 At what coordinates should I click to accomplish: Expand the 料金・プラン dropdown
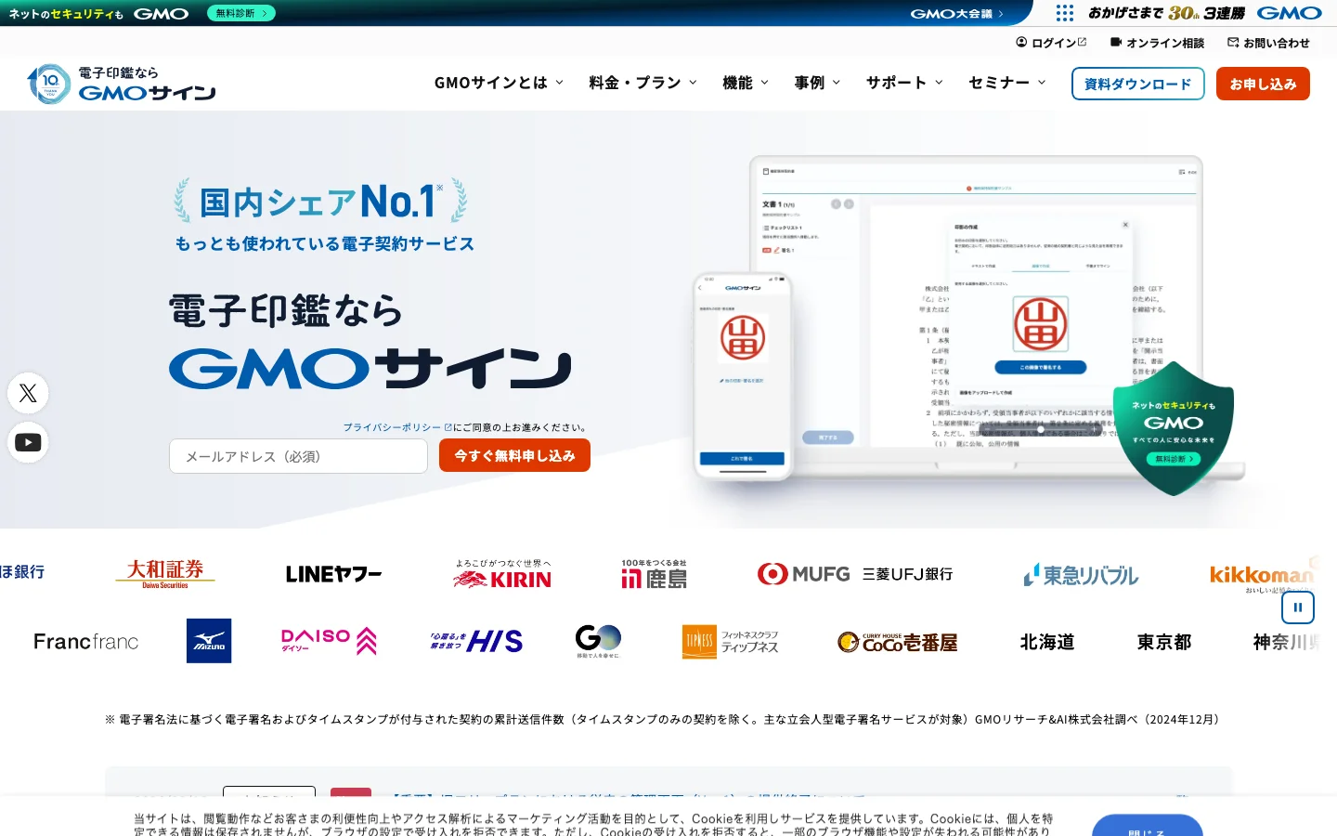643,83
